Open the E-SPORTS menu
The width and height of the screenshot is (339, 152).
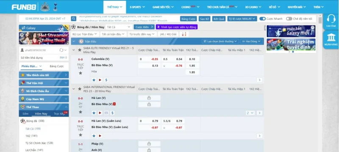[137, 7]
